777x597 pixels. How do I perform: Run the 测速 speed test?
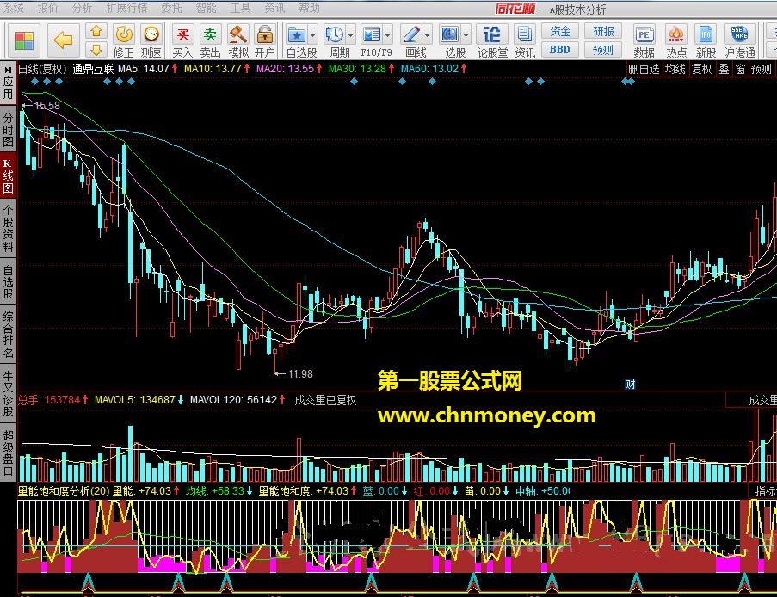coord(151,40)
